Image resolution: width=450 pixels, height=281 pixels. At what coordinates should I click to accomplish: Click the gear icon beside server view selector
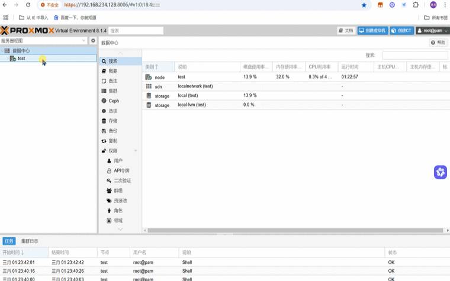click(x=92, y=41)
